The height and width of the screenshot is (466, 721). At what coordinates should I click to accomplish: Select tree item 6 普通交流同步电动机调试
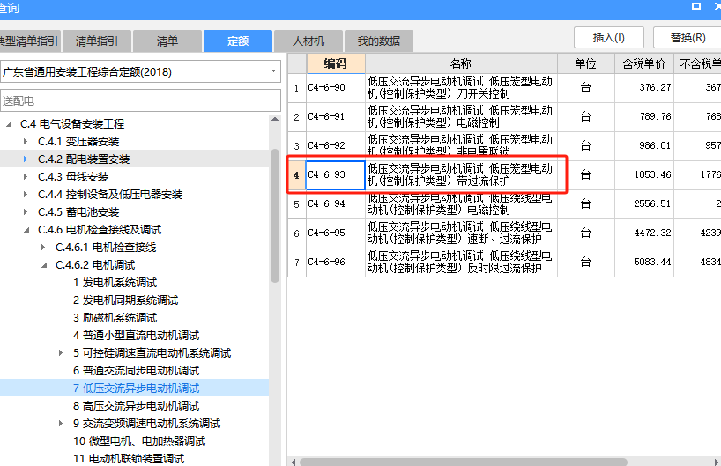[136, 370]
